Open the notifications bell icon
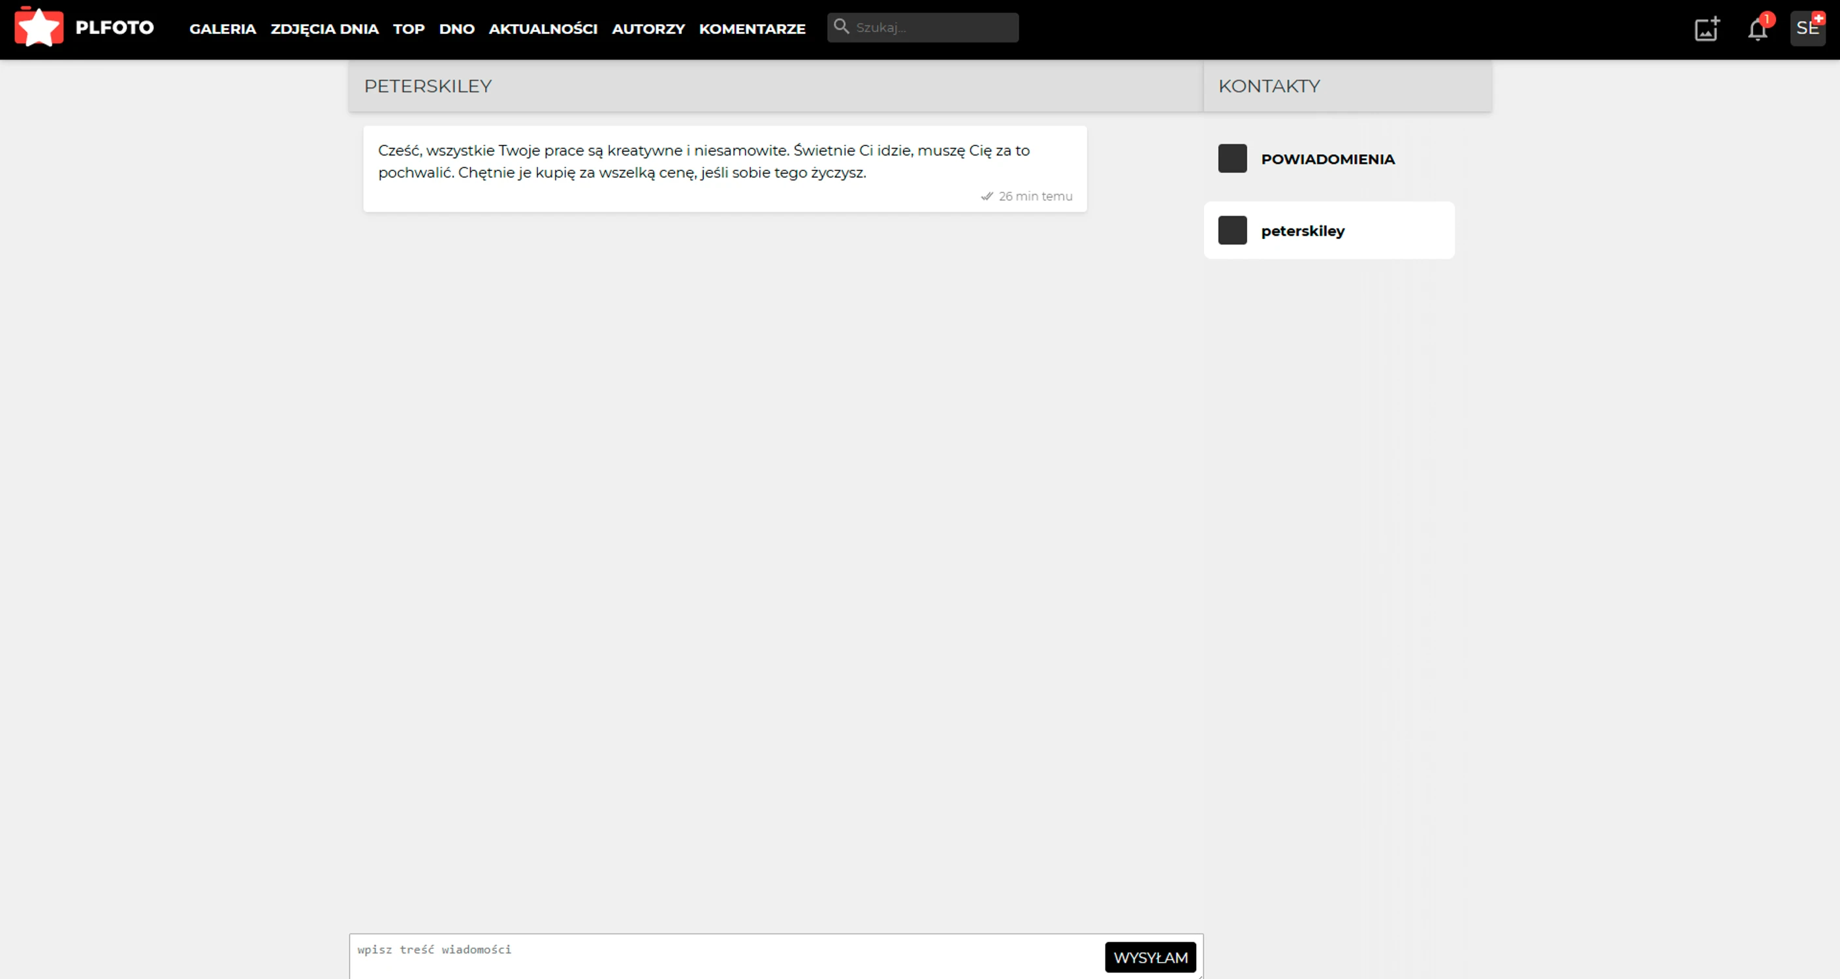 [1757, 29]
